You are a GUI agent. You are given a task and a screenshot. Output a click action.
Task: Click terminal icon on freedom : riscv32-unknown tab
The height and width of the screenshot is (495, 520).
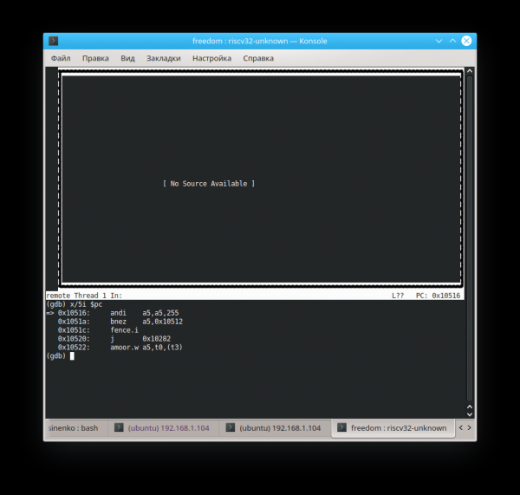coord(342,428)
